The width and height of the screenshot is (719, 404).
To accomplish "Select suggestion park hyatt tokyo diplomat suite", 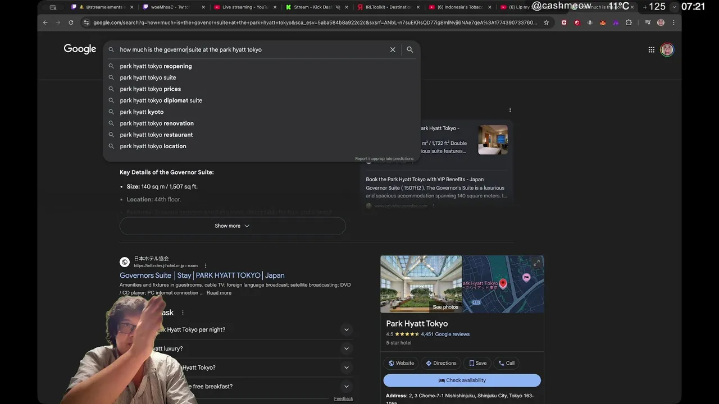I will tap(261, 100).
